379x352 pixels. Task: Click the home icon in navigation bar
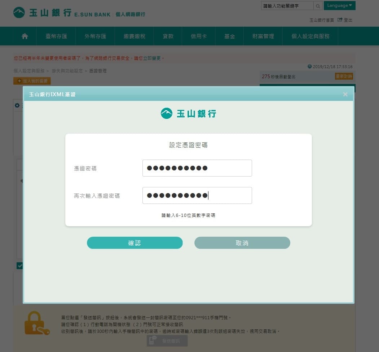pos(25,36)
